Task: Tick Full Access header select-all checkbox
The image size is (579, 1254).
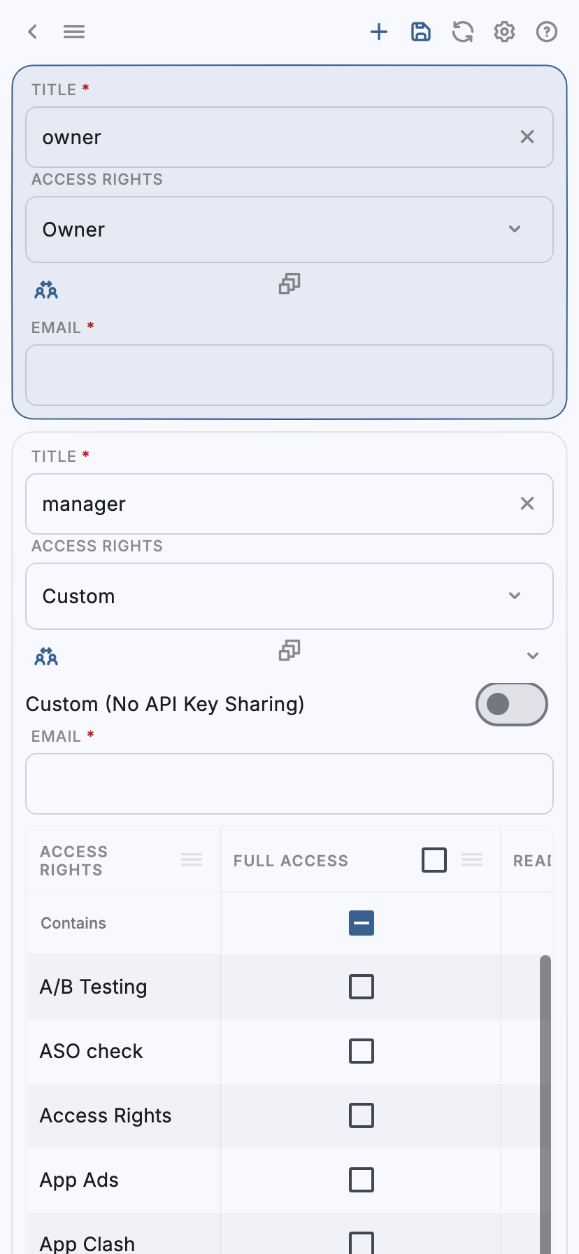Action: [434, 860]
